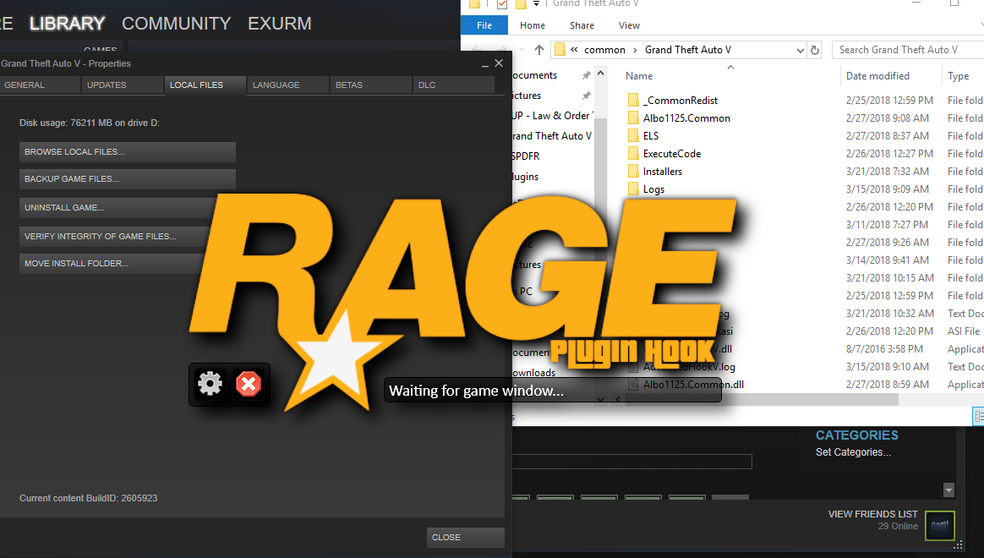Expand the address bar history dropdown

[800, 50]
